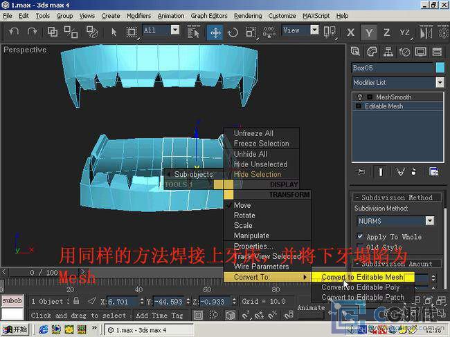Toggle the Old Style checkbox

coord(359,247)
